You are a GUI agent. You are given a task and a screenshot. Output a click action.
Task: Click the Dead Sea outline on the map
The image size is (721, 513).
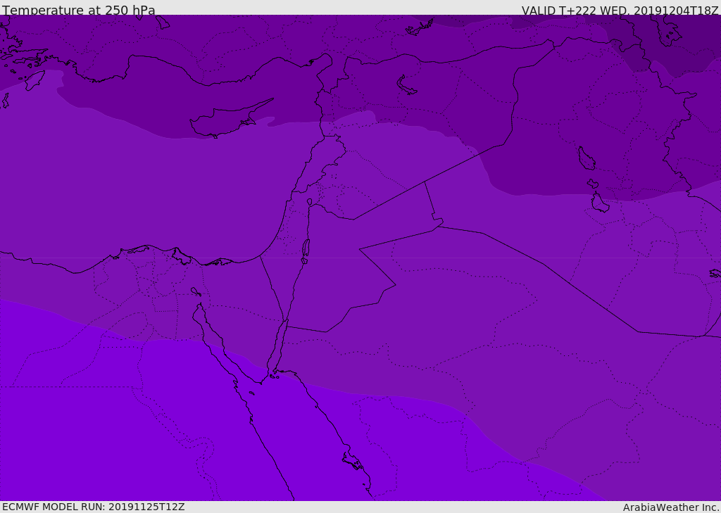click(x=306, y=251)
